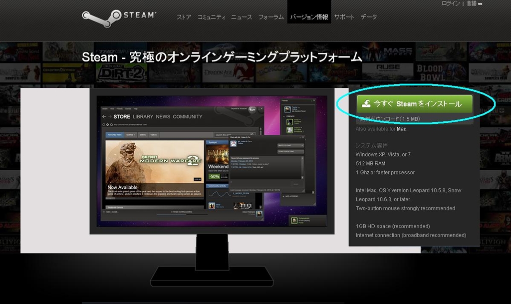This screenshot has width=511, height=304.
Task: Click the R.U.S.E. game banner
Action: (x=388, y=72)
